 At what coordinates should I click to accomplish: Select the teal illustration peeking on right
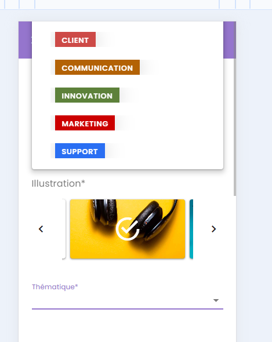(191, 229)
